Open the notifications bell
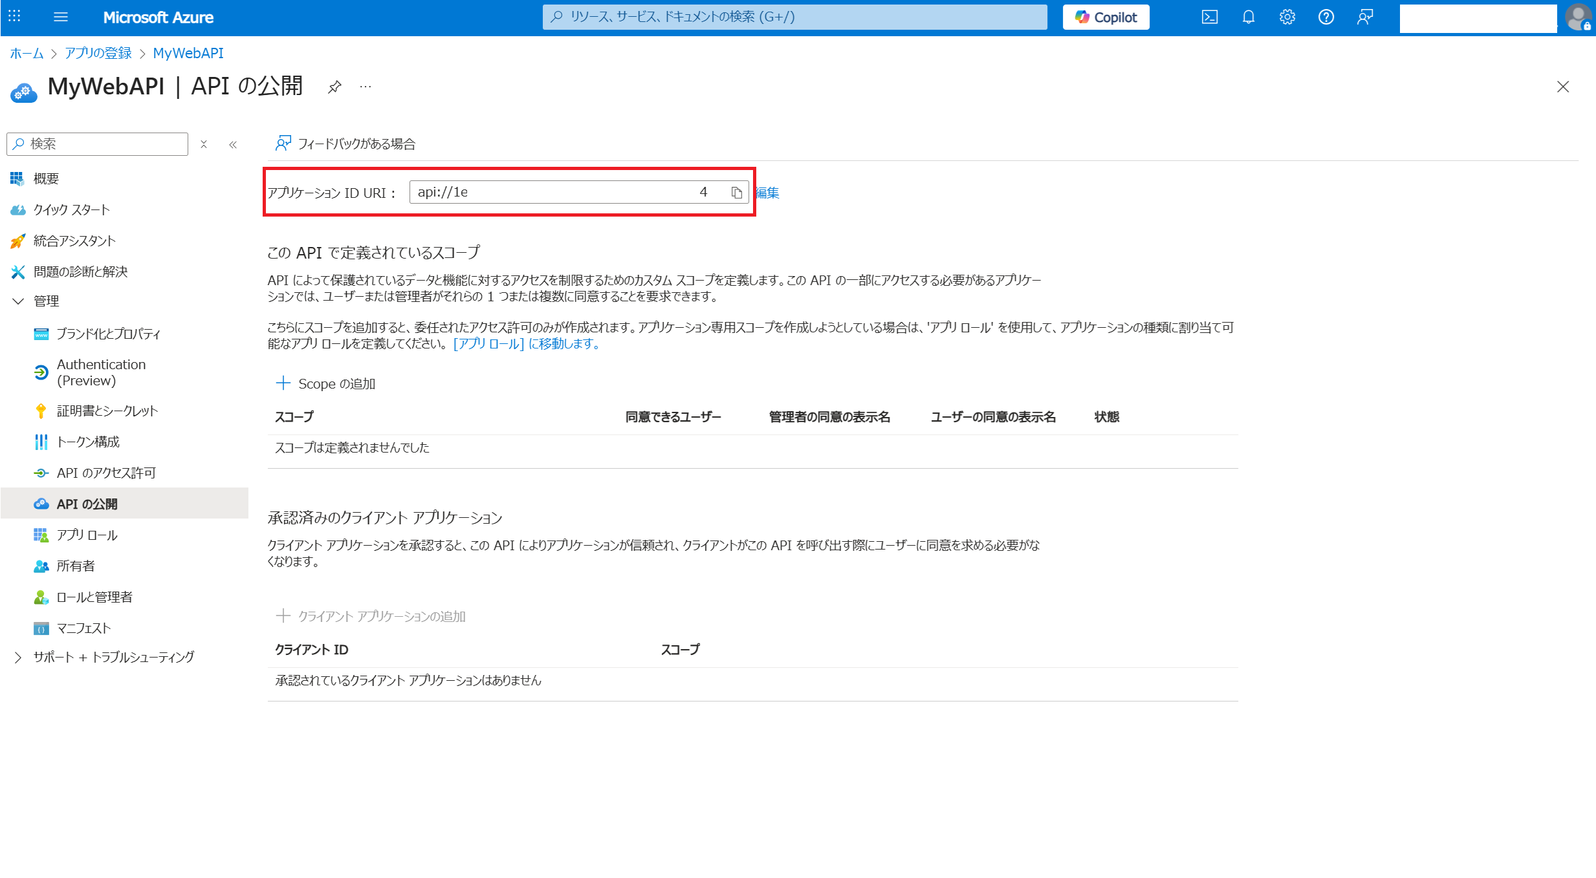Screen dimensions: 1596x878 [1248, 17]
